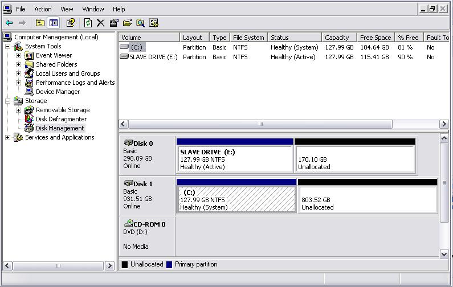Viewport: 453px width, 287px height.
Task: Click the Help toolbar icon with question mark
Action: [x=71, y=23]
